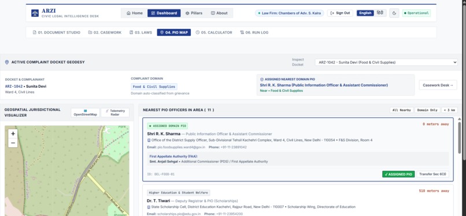The width and height of the screenshot is (466, 216).
Task: Click the map tile area
Action: pyautogui.click(x=67, y=170)
